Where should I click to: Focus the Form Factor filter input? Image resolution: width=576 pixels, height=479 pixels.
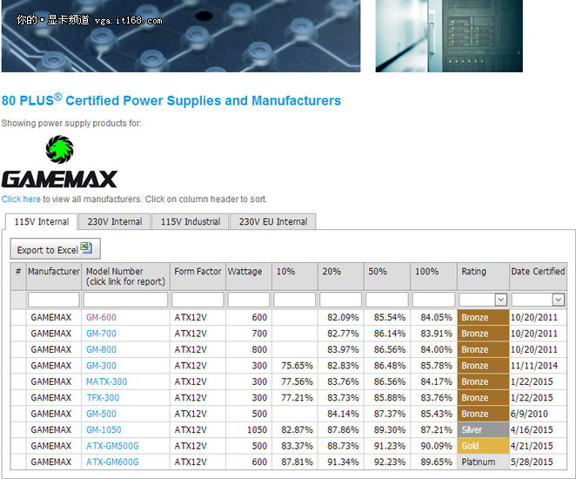point(198,300)
